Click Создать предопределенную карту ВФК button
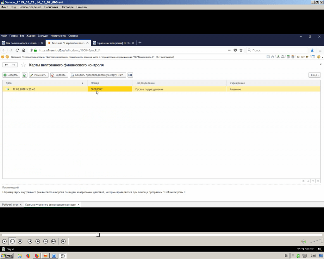Image resolution: width=324 pixels, height=259 pixels. click(x=98, y=75)
